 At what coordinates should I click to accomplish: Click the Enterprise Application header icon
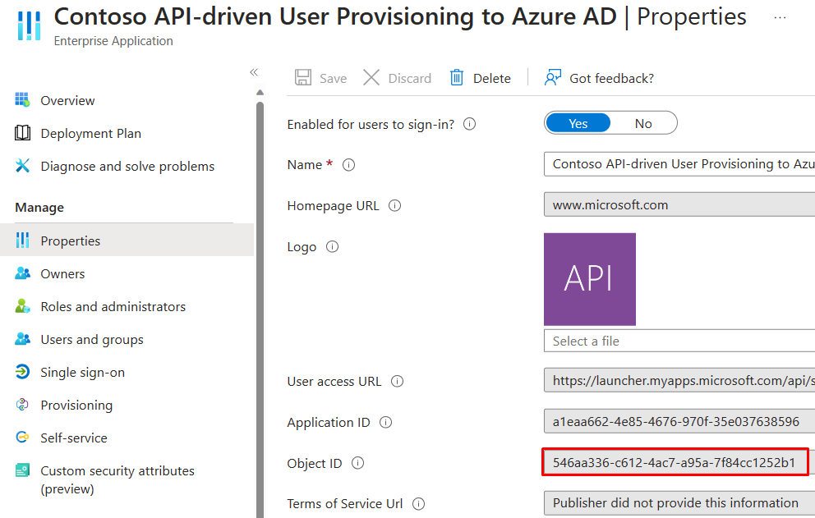pos(29,25)
